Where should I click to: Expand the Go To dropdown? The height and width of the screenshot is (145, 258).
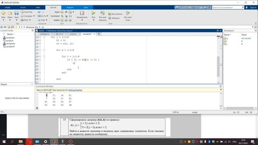pos(48,16)
